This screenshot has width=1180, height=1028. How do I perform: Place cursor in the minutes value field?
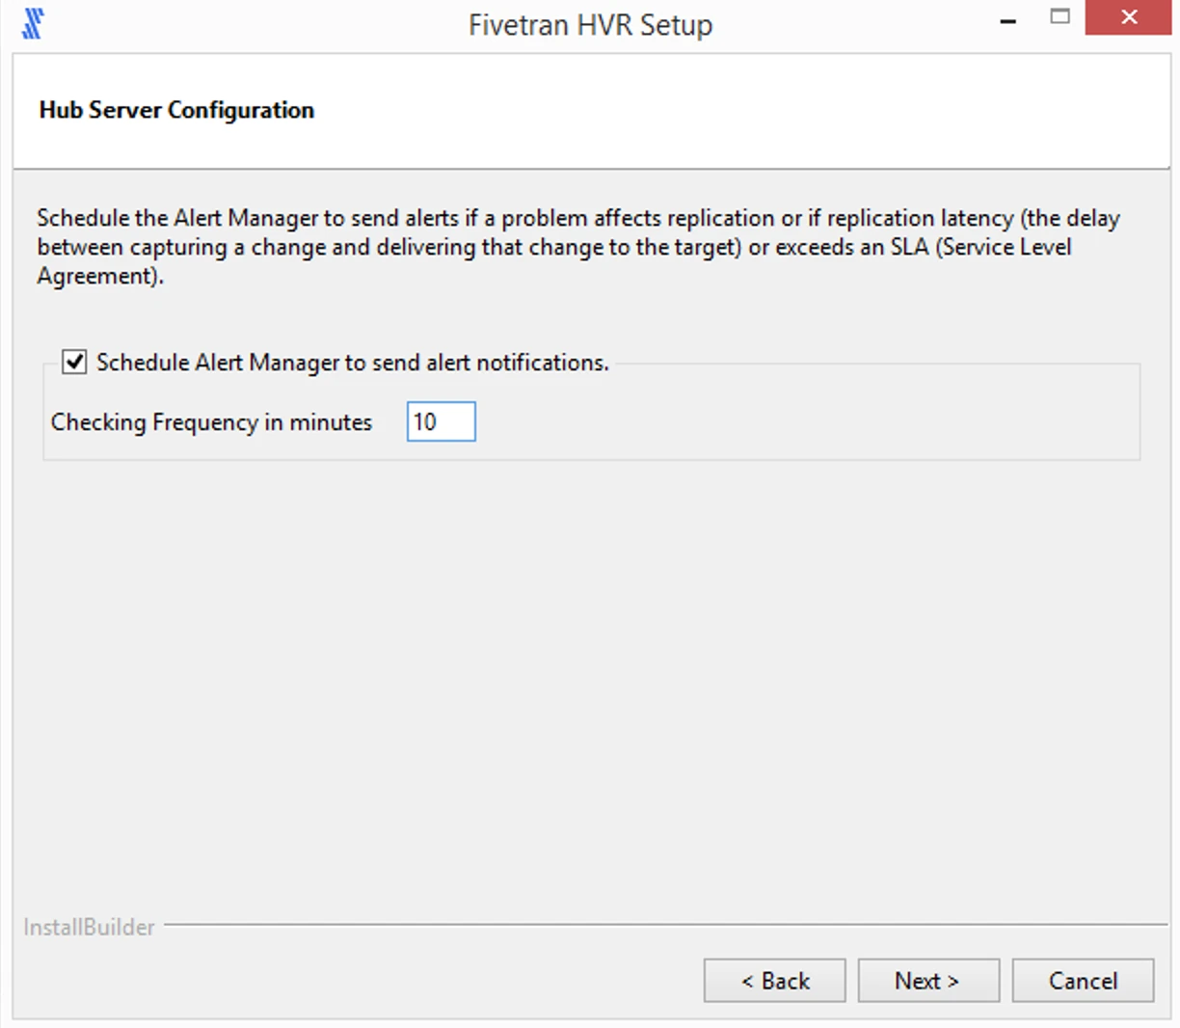click(441, 421)
